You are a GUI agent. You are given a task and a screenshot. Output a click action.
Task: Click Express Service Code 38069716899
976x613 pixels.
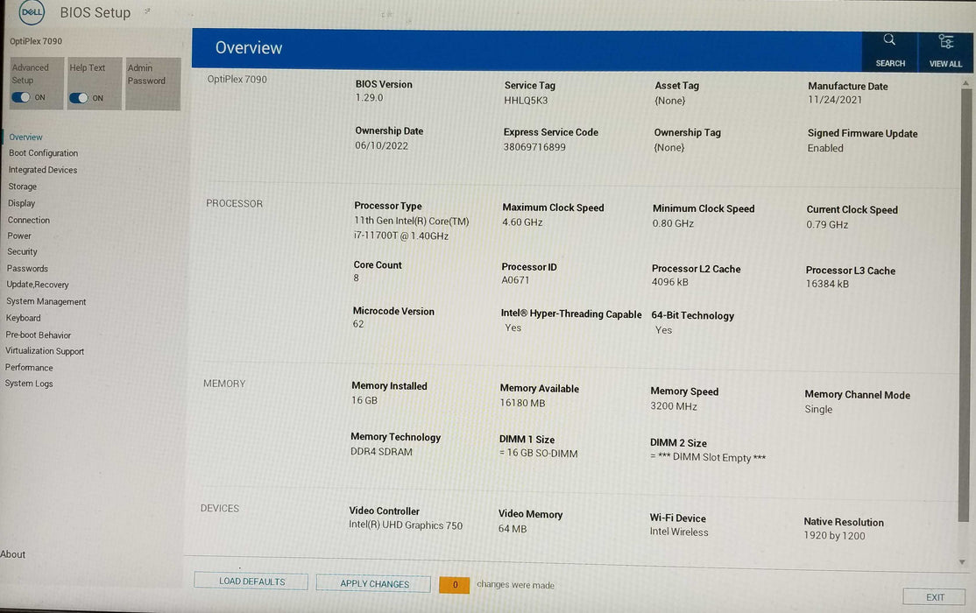point(534,147)
